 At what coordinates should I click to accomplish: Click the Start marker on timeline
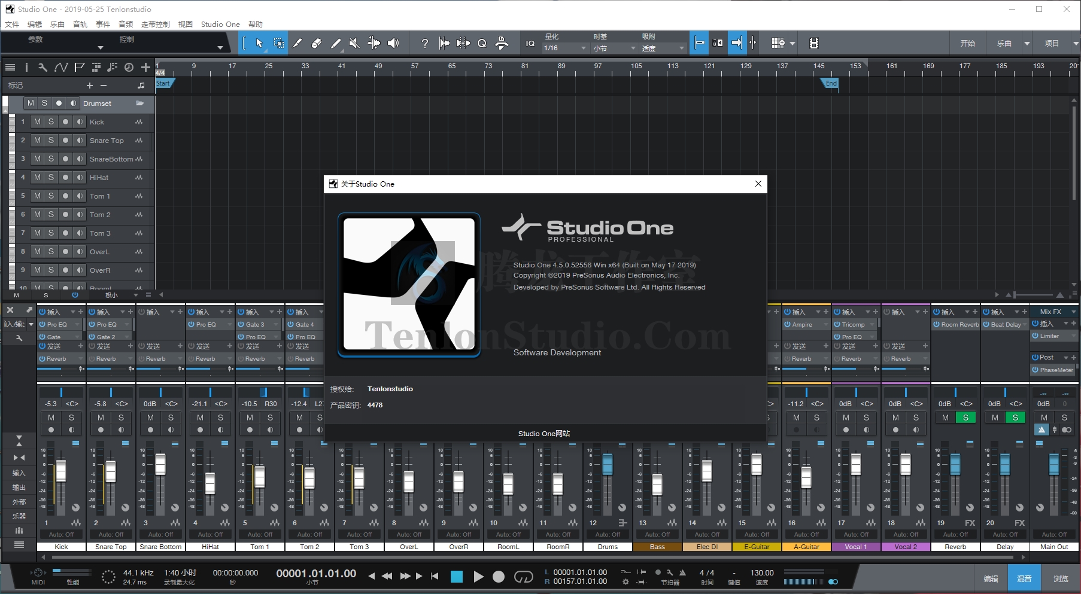pyautogui.click(x=164, y=84)
